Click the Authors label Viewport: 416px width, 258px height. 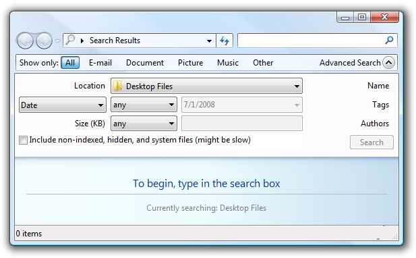pyautogui.click(x=375, y=124)
